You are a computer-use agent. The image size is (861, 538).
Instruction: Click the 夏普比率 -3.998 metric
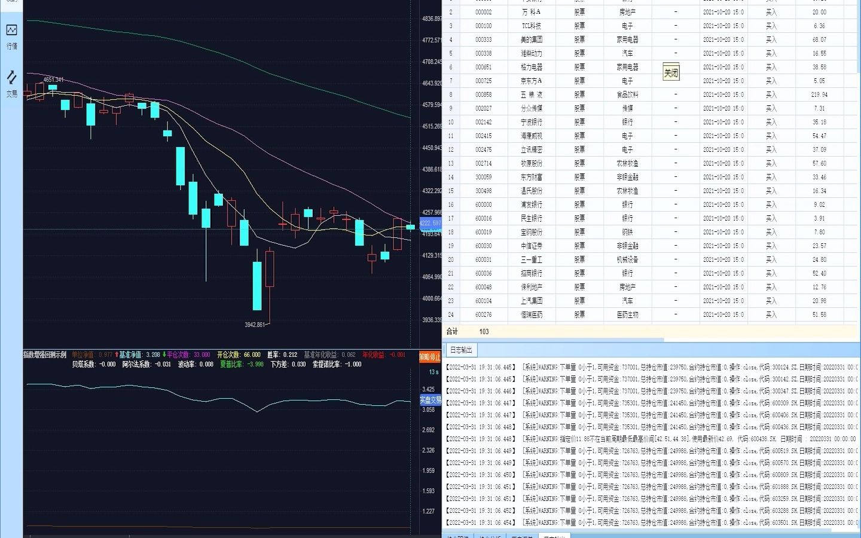click(x=242, y=364)
